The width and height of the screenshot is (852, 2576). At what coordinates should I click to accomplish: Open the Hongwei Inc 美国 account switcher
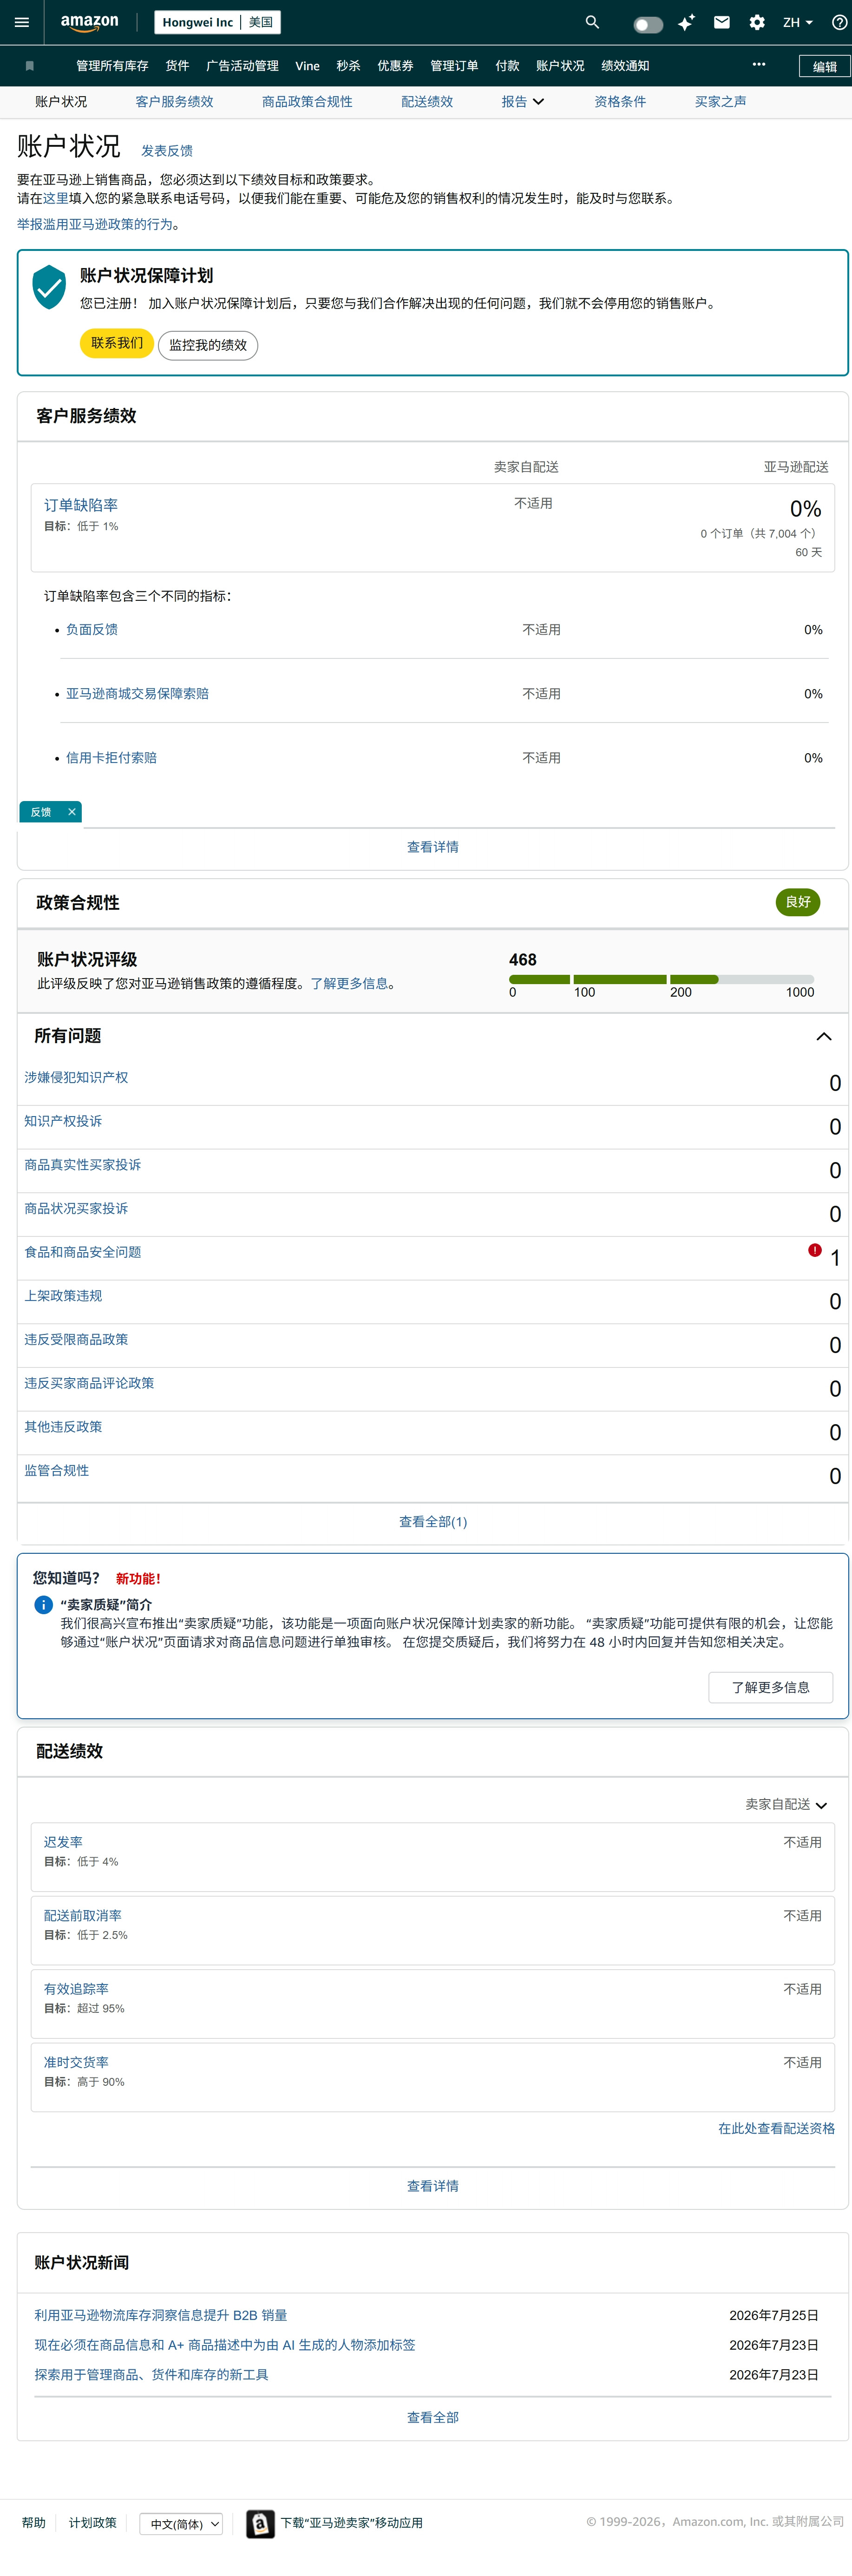(x=217, y=22)
